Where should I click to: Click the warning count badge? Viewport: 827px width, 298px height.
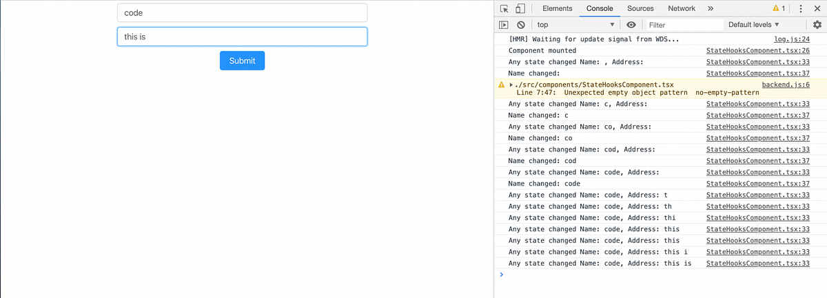[779, 8]
